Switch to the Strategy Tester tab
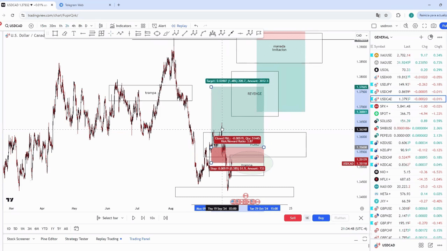 [x=76, y=239]
